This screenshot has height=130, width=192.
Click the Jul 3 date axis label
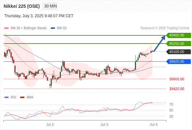tap(104, 124)
